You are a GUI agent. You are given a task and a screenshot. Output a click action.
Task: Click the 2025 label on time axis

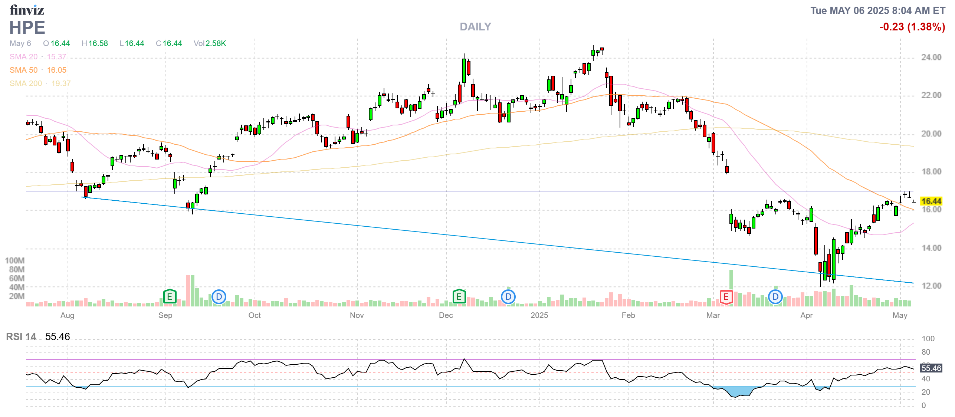click(539, 315)
